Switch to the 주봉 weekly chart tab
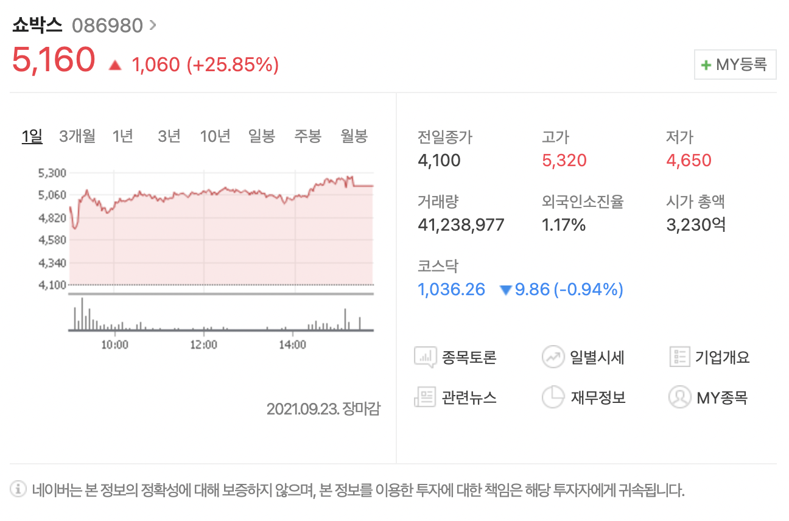Image resolution: width=789 pixels, height=521 pixels. 307,136
